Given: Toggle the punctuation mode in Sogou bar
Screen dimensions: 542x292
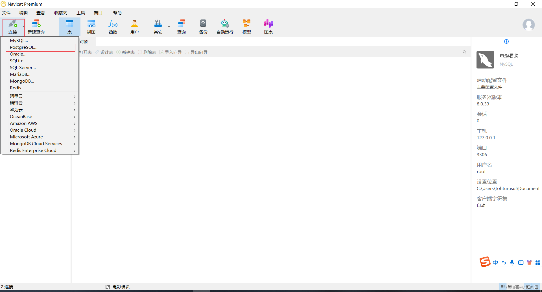Looking at the screenshot, I should pos(504,262).
